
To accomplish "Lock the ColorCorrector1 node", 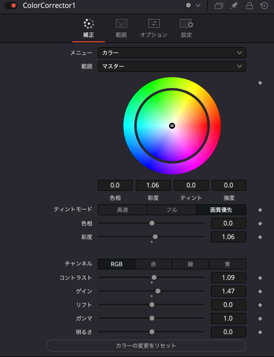I will [249, 6].
